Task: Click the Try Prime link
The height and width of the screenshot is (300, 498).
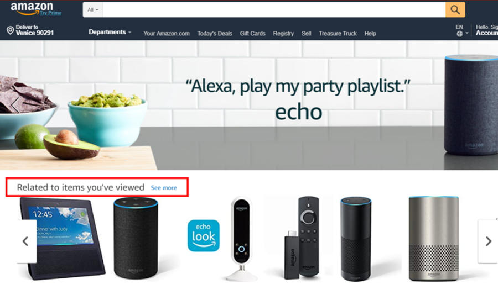Action: pos(50,13)
